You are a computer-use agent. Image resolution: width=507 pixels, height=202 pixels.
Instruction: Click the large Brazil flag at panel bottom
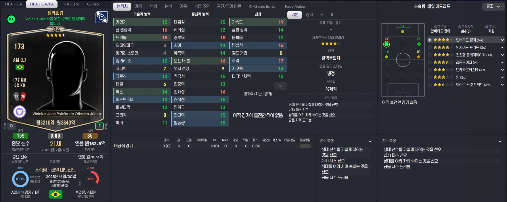(56, 195)
